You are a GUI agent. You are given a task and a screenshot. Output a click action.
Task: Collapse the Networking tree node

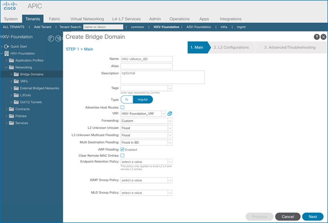[6, 67]
